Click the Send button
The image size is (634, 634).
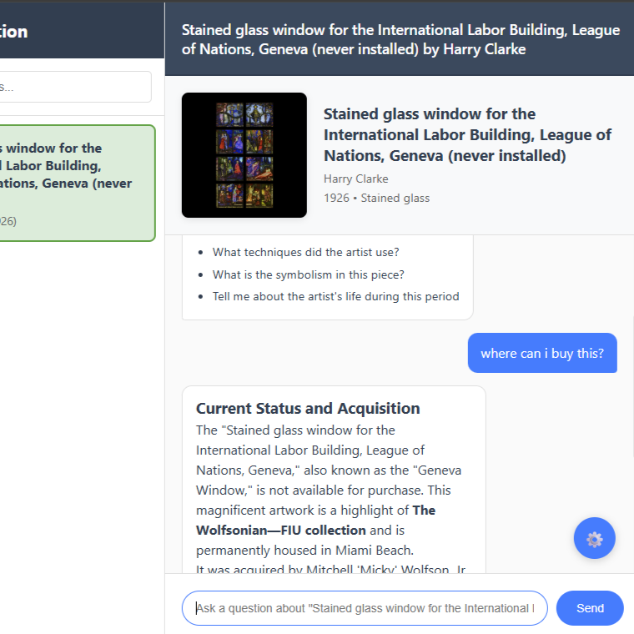[589, 608]
